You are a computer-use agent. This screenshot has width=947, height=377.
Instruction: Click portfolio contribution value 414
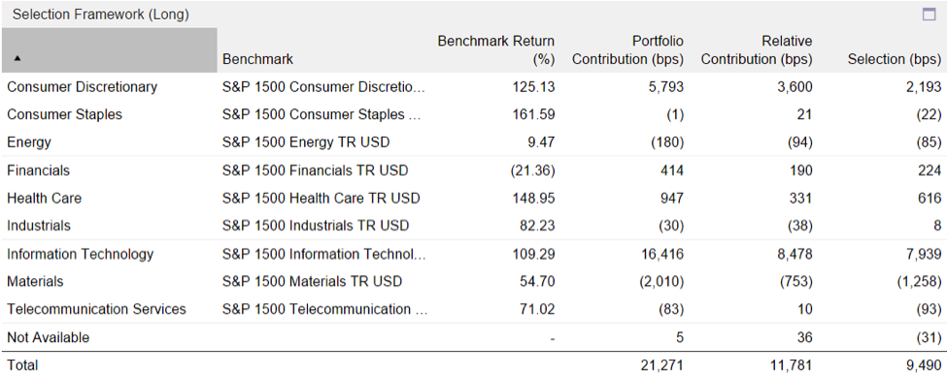(x=671, y=171)
